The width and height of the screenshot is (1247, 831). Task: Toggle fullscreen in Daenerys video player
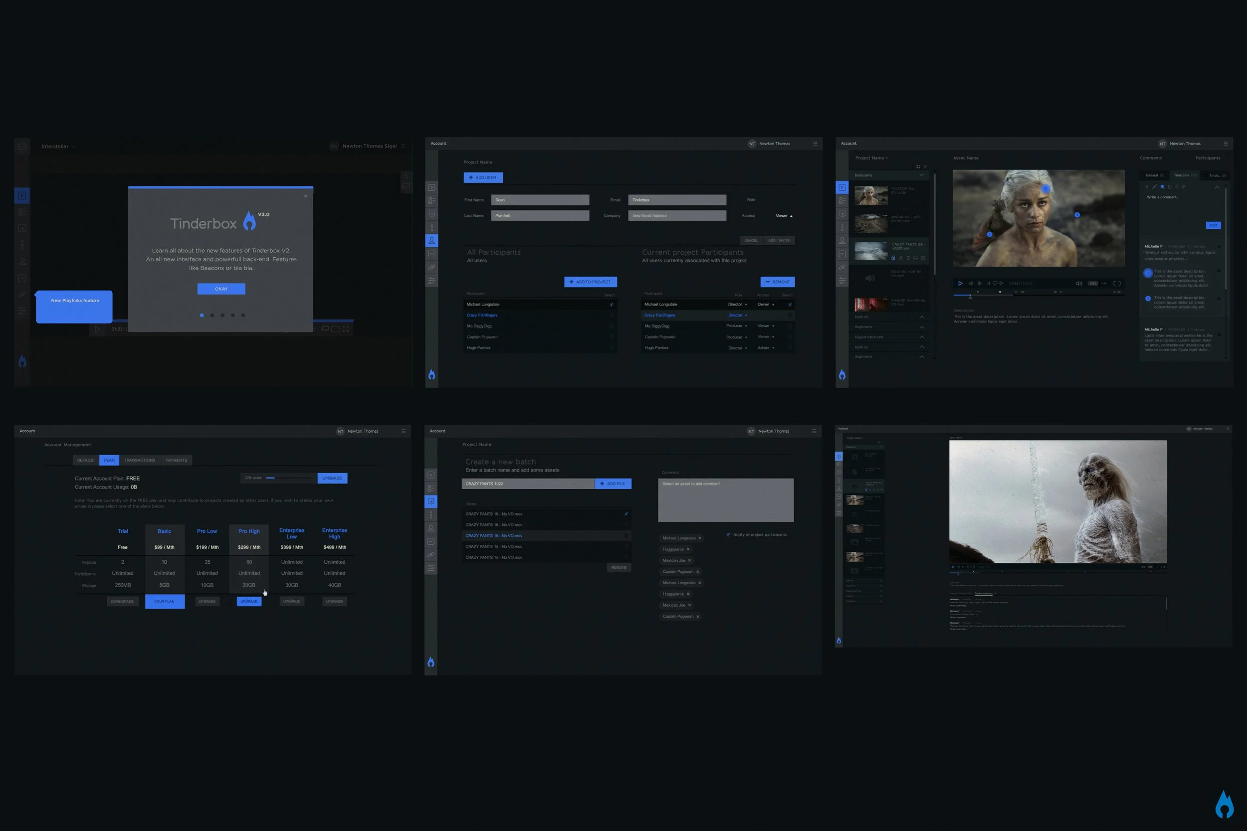click(1117, 284)
